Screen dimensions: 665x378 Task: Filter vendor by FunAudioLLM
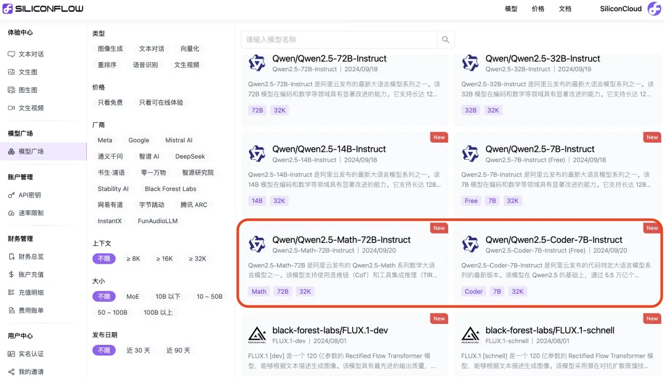click(158, 221)
